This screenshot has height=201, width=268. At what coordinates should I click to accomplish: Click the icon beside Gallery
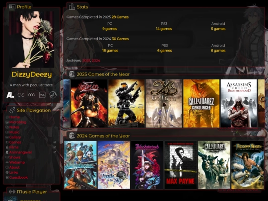pos(7,137)
